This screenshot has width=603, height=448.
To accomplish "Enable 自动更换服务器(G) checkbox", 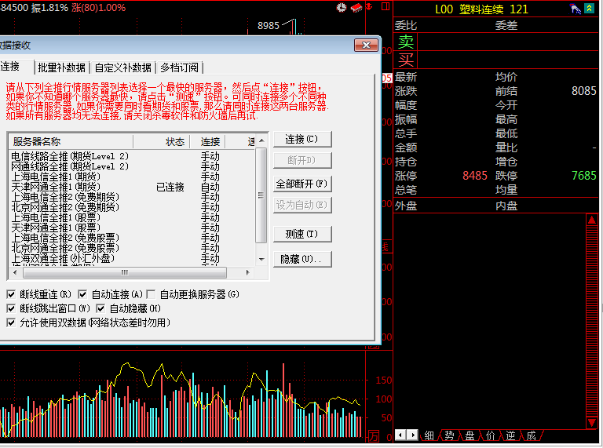I will pos(151,294).
